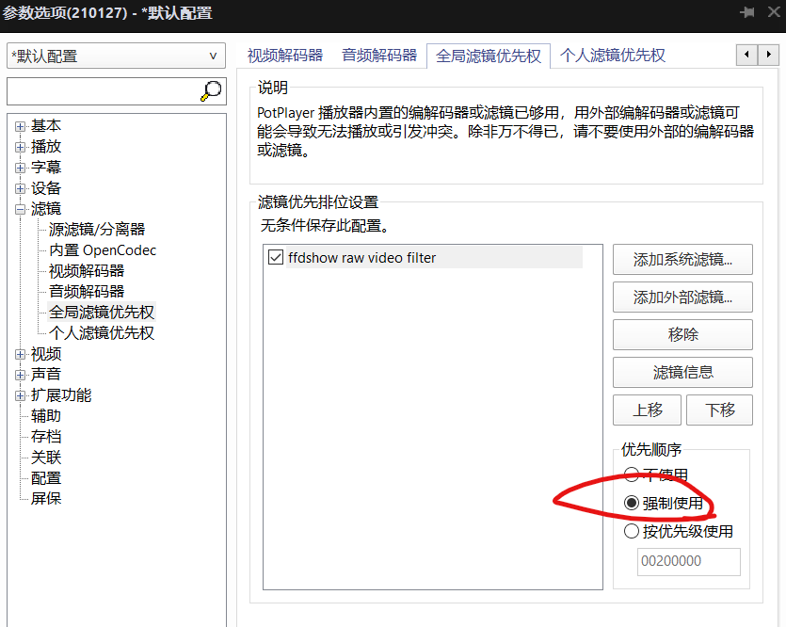786x627 pixels.
Task: Open 源滤镜/分离器 in the tree
Action: pyautogui.click(x=97, y=230)
